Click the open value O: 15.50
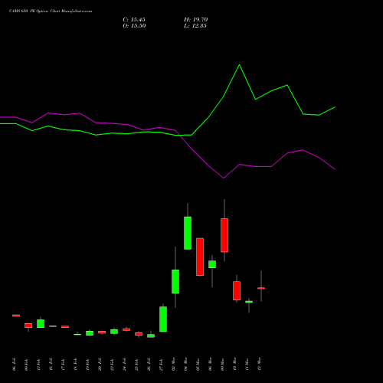This screenshot has width=383, height=383. pos(134,26)
